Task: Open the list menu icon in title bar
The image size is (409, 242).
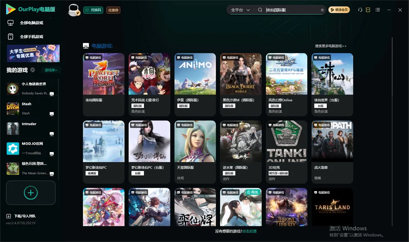Action: click(x=378, y=10)
